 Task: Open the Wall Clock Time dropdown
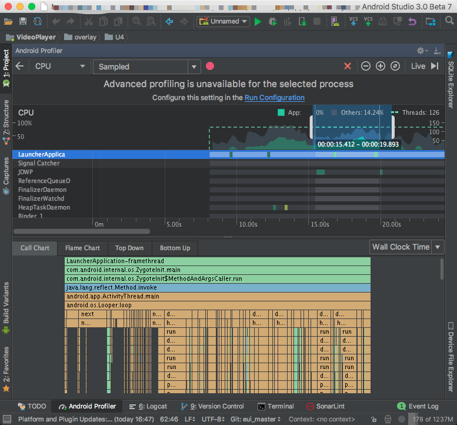tap(406, 247)
